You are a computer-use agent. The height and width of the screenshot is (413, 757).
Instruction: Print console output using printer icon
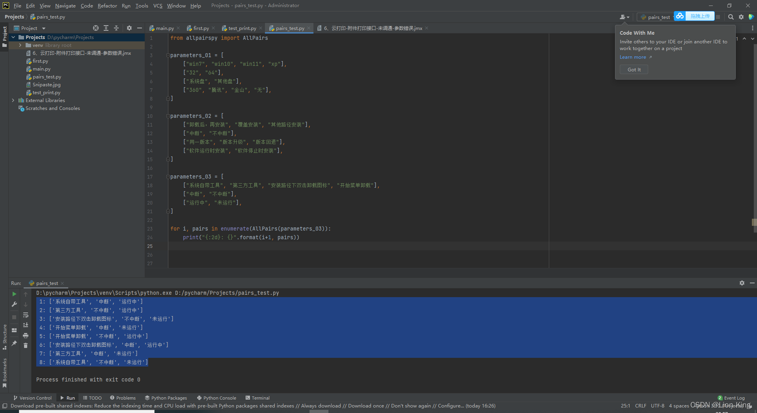point(26,335)
